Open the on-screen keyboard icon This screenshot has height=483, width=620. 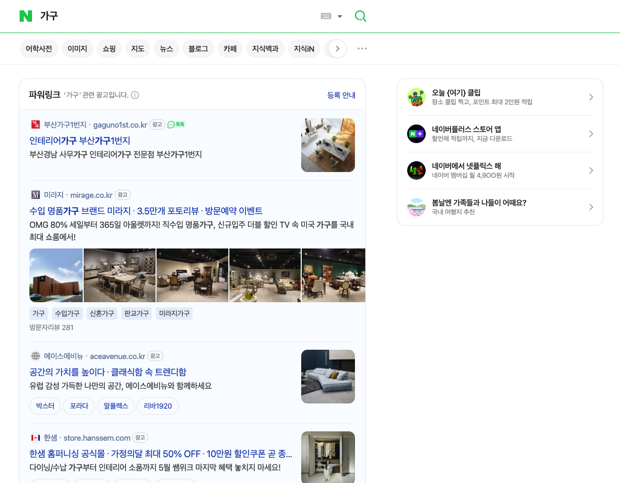326,16
